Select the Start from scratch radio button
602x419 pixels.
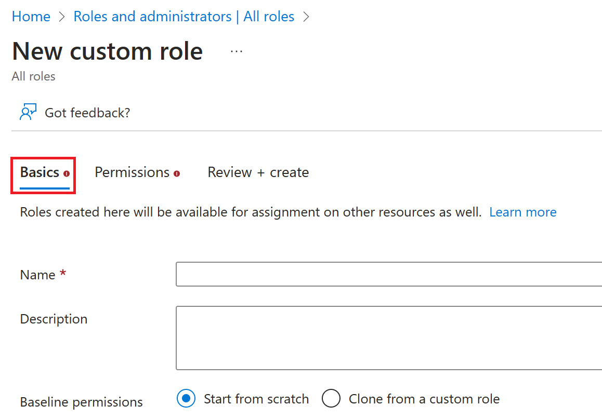pyautogui.click(x=186, y=399)
